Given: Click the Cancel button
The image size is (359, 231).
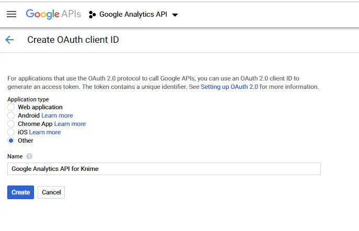Looking at the screenshot, I should point(51,192).
